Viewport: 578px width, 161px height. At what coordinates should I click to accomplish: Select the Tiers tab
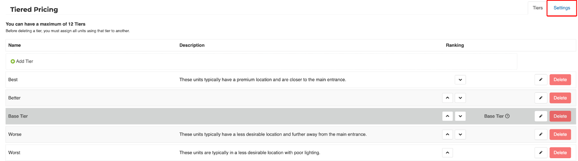pyautogui.click(x=538, y=8)
